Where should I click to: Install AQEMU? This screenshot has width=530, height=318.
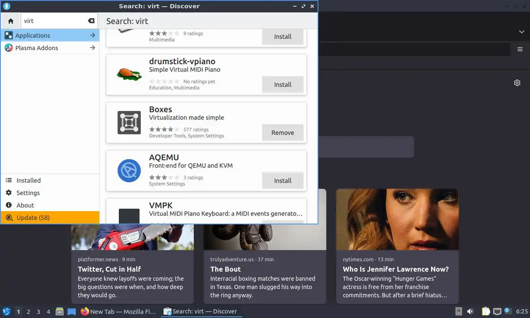(283, 181)
